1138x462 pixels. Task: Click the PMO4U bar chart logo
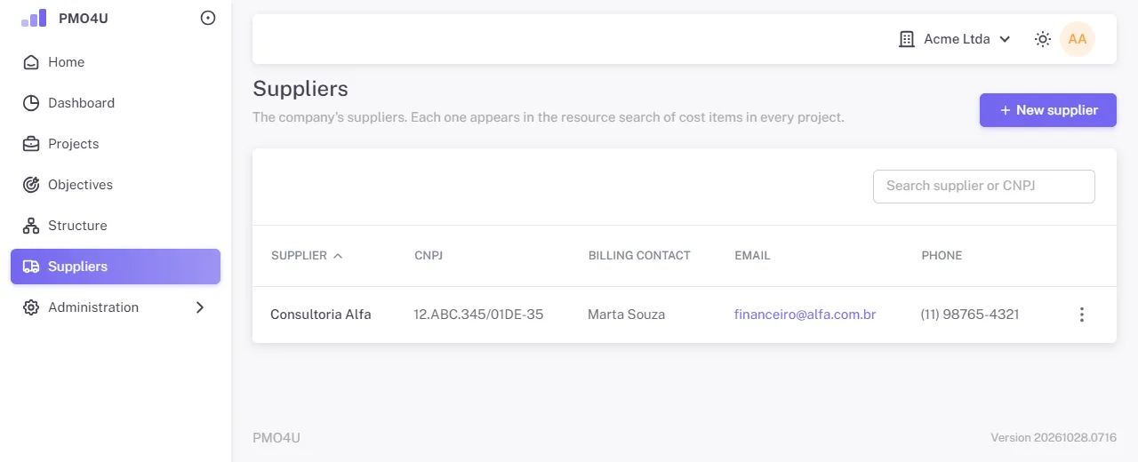click(x=34, y=18)
